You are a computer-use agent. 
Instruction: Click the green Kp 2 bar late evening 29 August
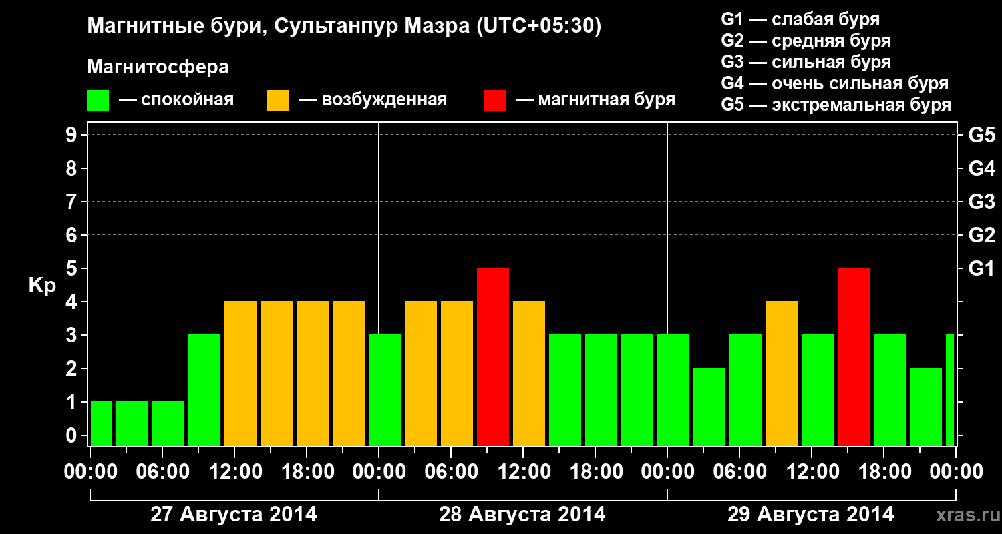point(926,407)
